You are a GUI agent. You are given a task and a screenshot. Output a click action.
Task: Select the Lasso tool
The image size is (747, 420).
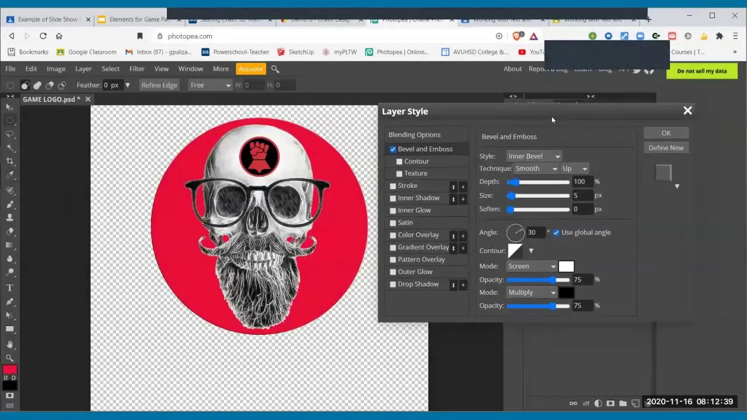9,134
